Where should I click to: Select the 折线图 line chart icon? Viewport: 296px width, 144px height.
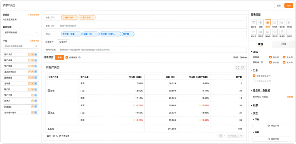tap(254, 32)
